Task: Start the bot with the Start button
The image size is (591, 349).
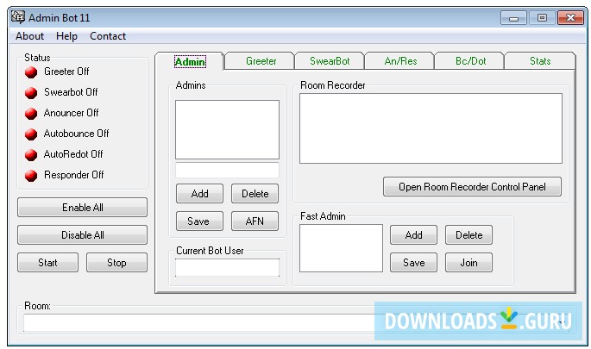Action: click(x=47, y=263)
